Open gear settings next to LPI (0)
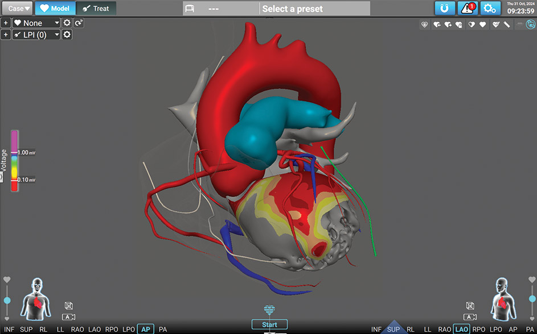 click(x=67, y=35)
